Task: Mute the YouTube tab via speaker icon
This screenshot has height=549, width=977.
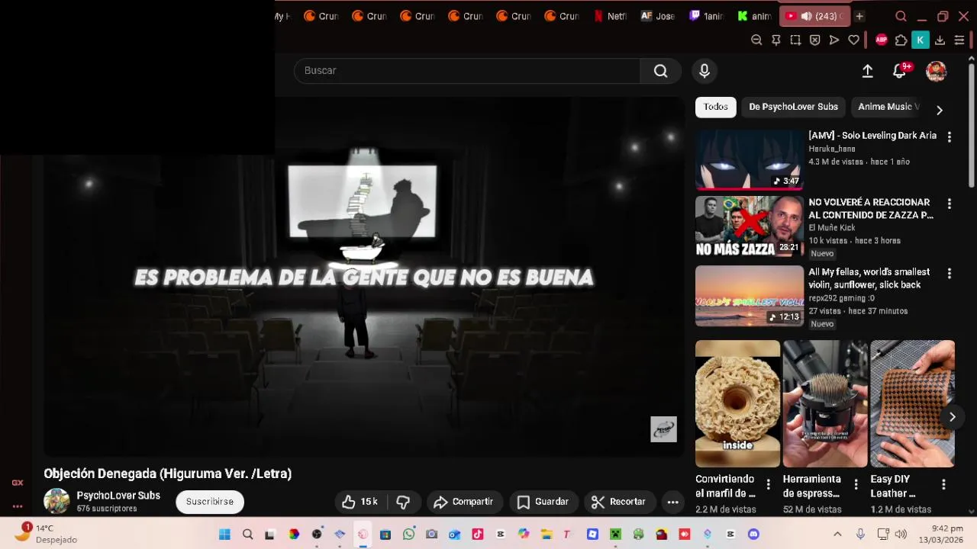Action: [806, 16]
